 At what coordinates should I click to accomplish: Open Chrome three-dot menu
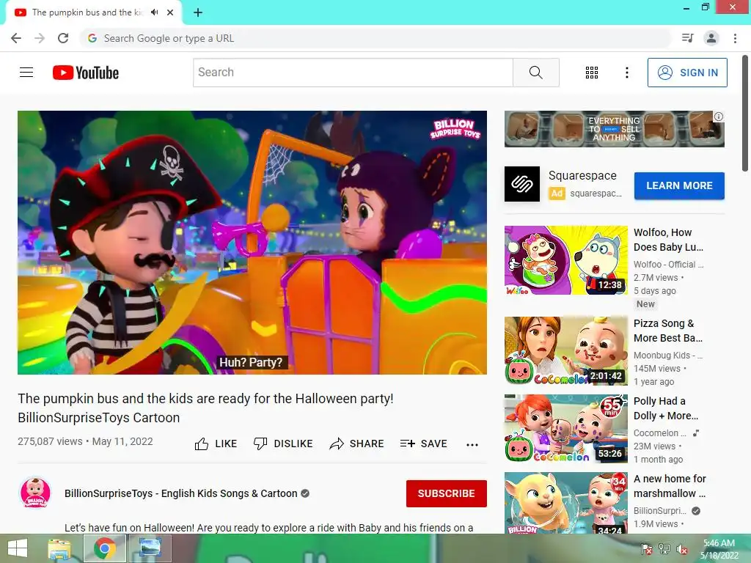[x=735, y=38]
